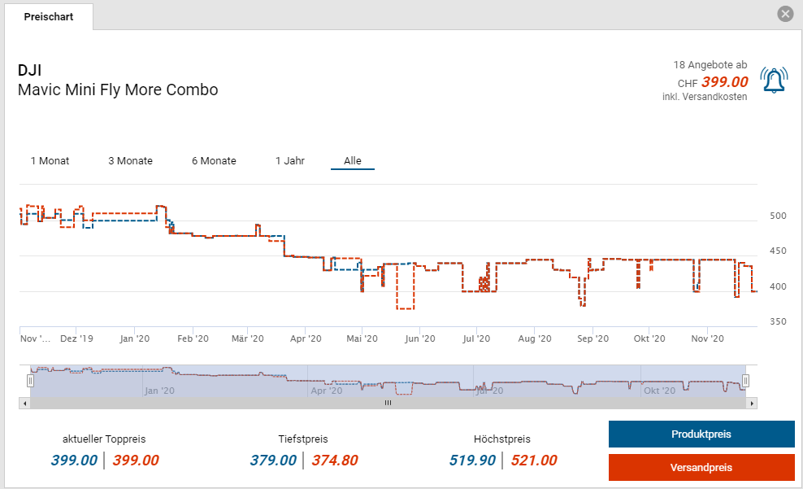Image resolution: width=803 pixels, height=489 pixels.
Task: Show price history for 1 Jahr
Action: click(x=290, y=161)
